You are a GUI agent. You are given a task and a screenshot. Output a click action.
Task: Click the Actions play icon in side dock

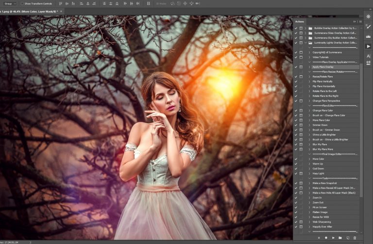point(368,46)
